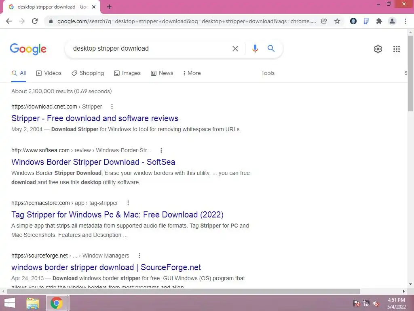
Task: Switch to the Shopping tab
Action: [88, 73]
